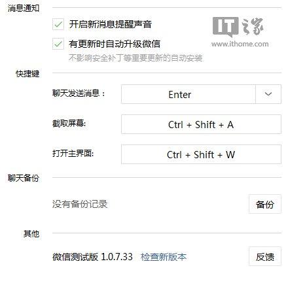Click the 反馈 feedback button
The width and height of the screenshot is (288, 285).
point(265,256)
